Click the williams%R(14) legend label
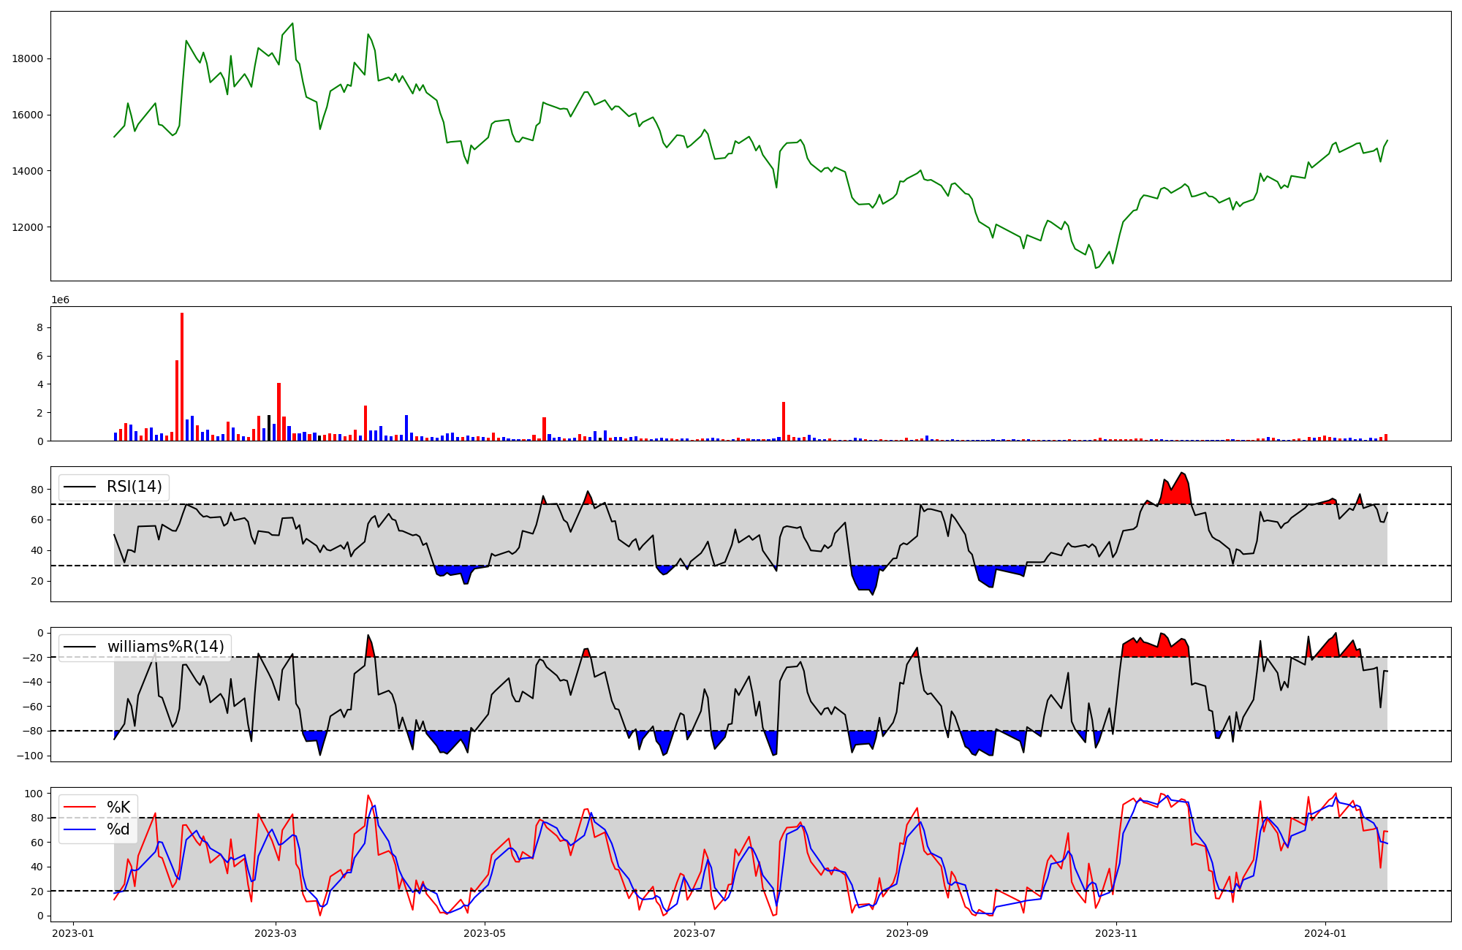Viewport: 1462px width, 950px height. click(166, 647)
